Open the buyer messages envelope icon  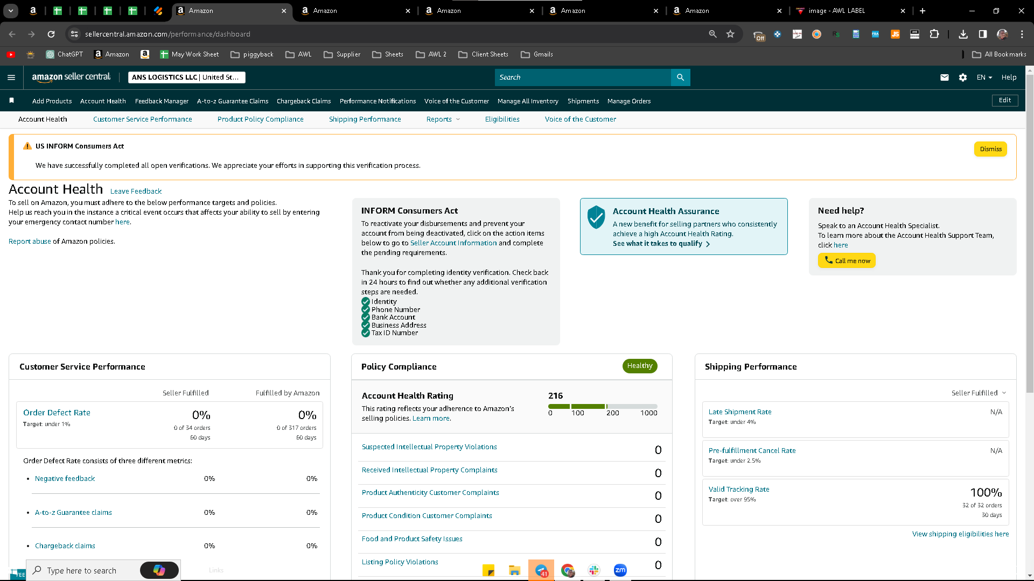(944, 77)
